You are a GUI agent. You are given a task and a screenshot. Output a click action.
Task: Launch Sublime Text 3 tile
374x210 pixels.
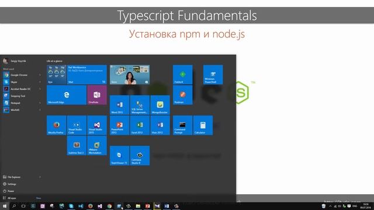point(77,145)
